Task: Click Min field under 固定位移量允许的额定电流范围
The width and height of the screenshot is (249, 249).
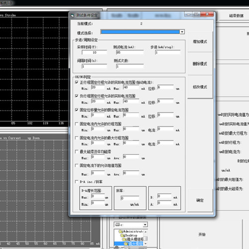Action: pos(98,115)
